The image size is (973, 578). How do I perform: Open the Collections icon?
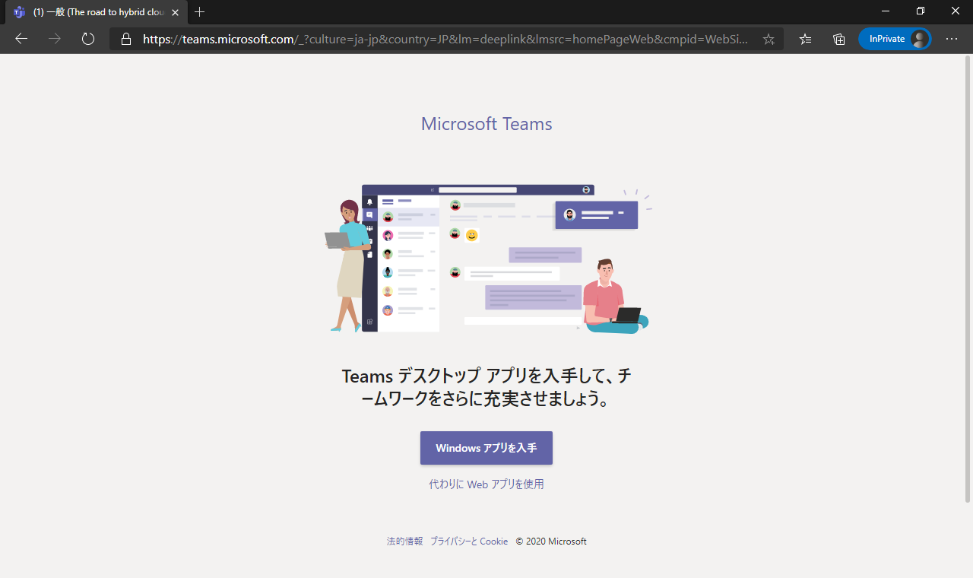(x=839, y=39)
